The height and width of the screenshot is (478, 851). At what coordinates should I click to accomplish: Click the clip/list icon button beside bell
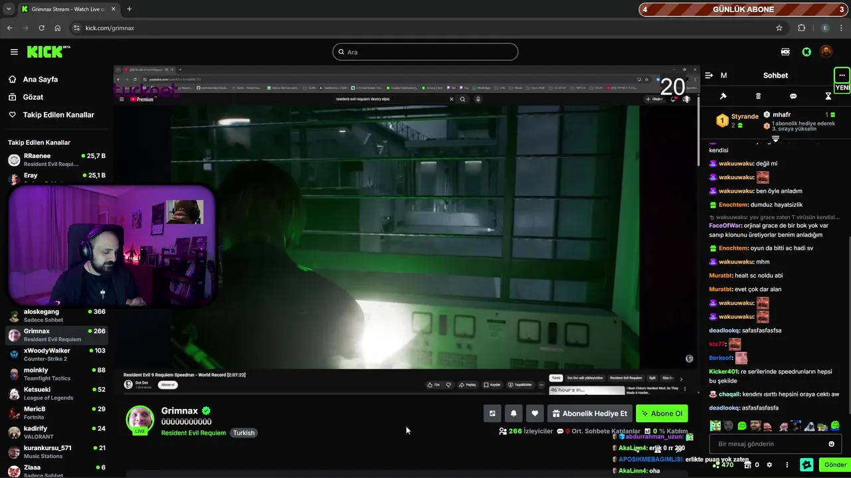(492, 414)
